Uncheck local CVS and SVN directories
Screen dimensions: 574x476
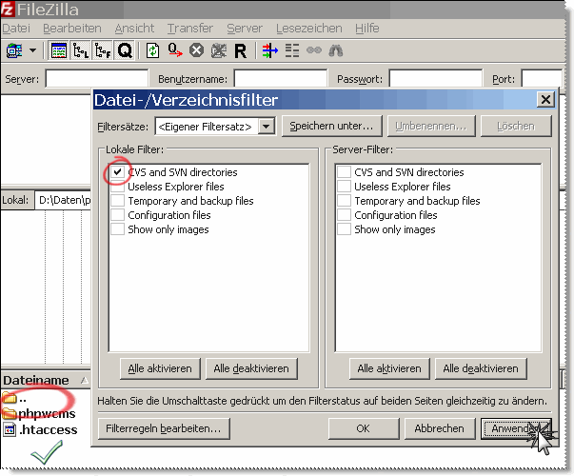pos(117,171)
